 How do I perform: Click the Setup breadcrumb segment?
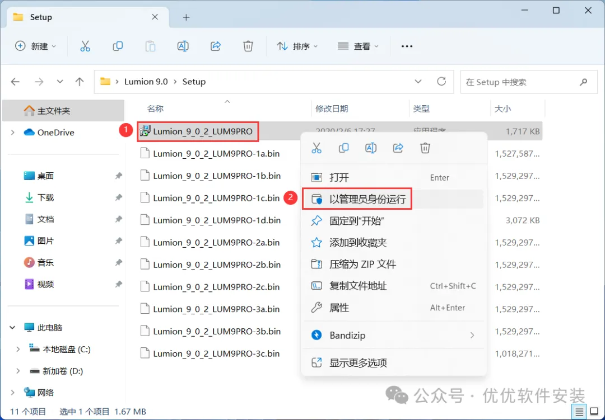coord(194,82)
